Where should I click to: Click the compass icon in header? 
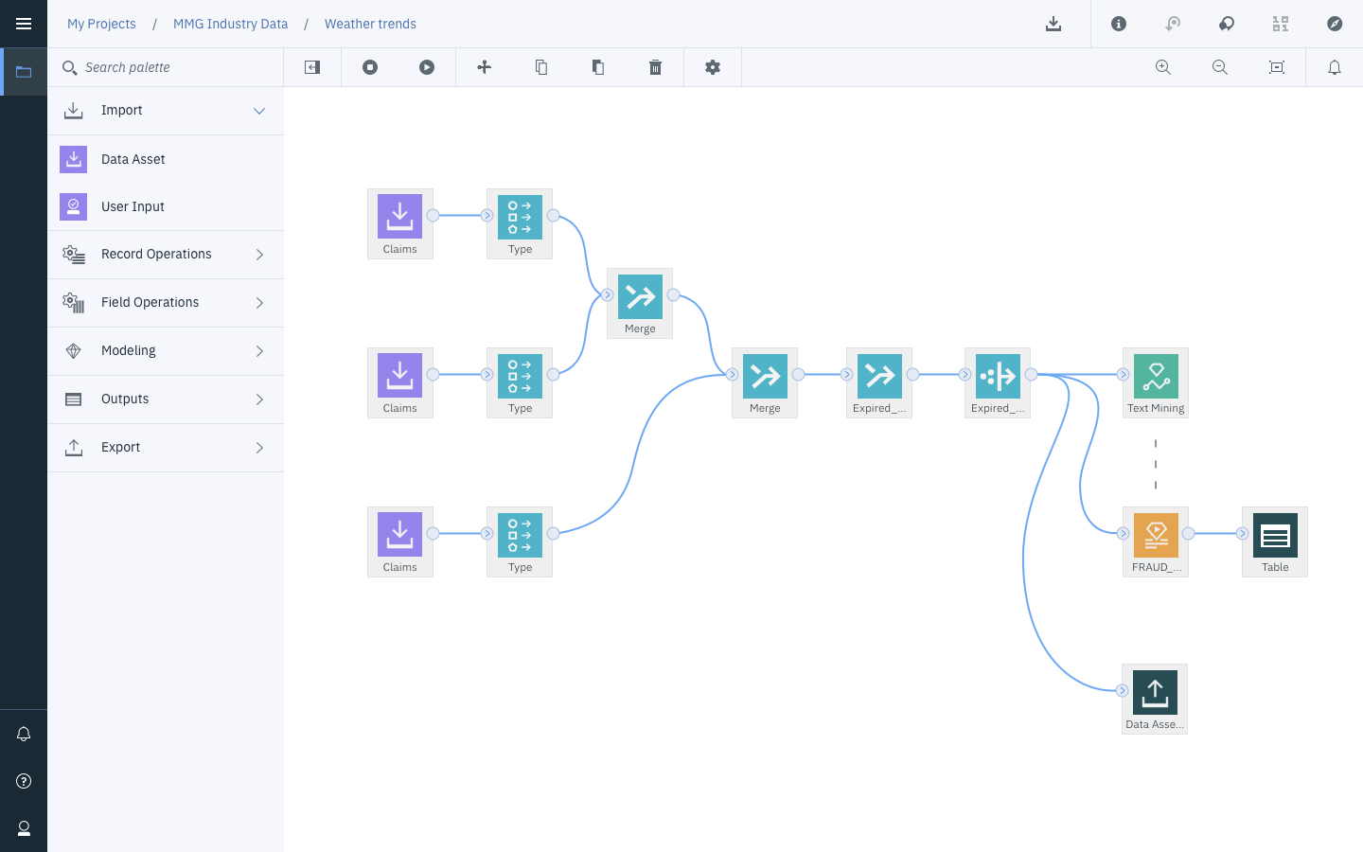click(1335, 24)
